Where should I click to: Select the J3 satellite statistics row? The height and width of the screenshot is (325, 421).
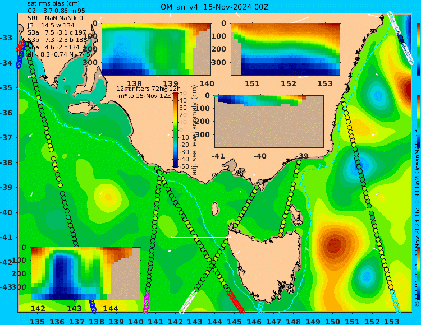point(51,25)
